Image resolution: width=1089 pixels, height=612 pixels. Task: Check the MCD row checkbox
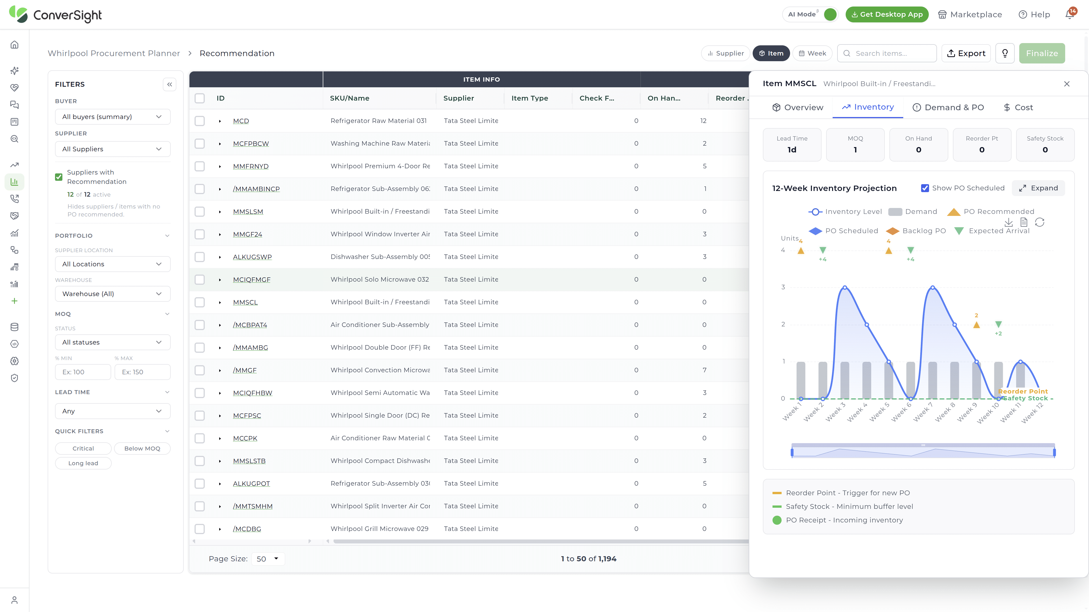(x=200, y=121)
